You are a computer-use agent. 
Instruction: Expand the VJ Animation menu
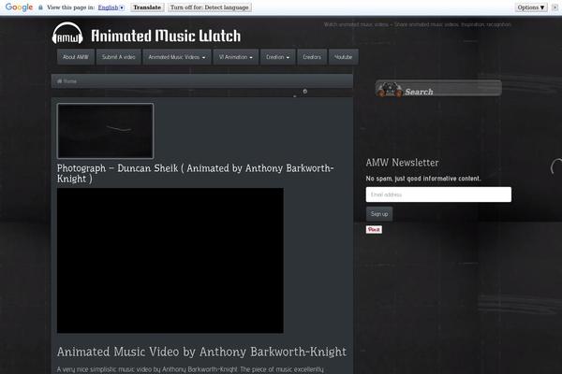pyautogui.click(x=235, y=57)
